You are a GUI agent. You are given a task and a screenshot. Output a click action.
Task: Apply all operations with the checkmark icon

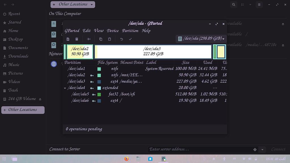point(130,39)
